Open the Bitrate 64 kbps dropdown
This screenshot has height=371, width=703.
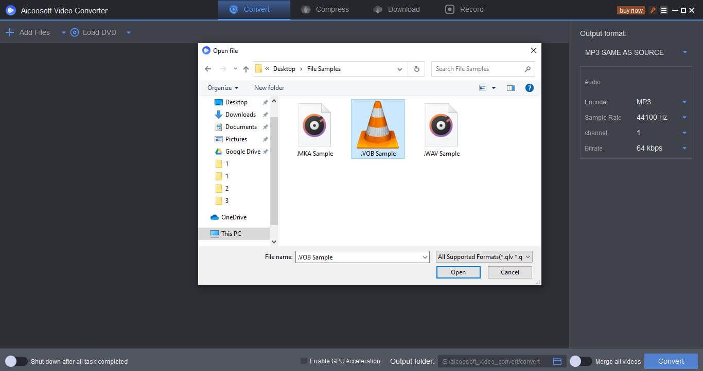(662, 149)
